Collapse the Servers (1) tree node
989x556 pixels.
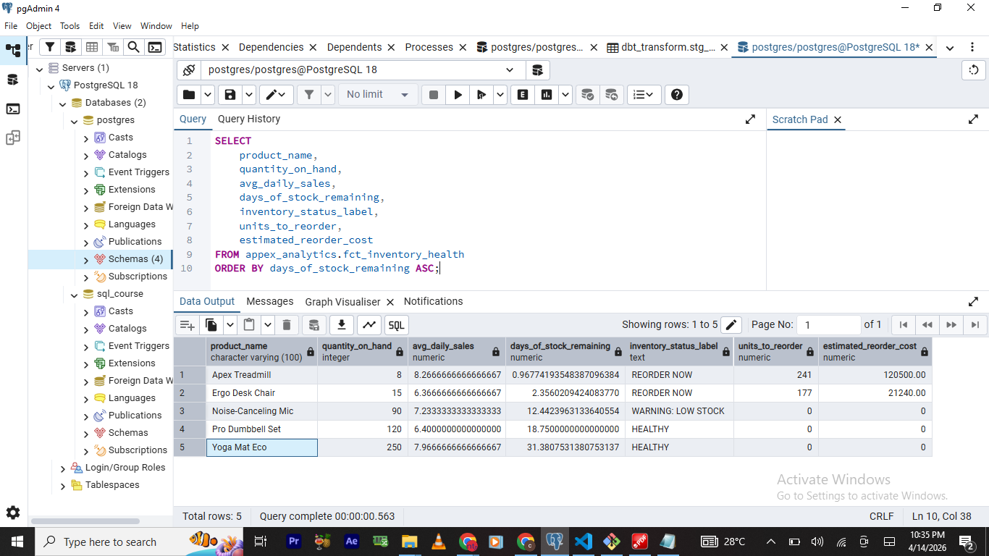pos(39,68)
